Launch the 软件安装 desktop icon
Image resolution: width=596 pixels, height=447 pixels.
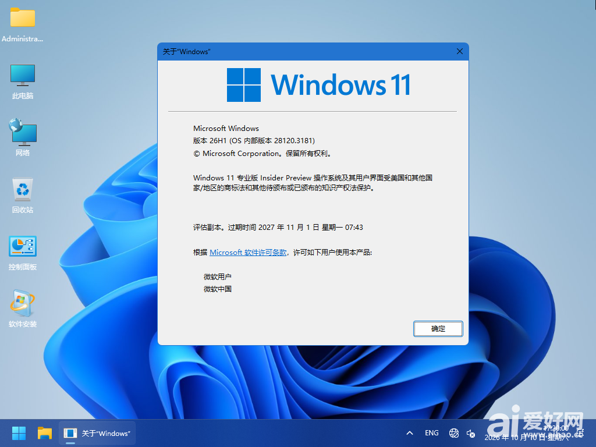pyautogui.click(x=23, y=308)
